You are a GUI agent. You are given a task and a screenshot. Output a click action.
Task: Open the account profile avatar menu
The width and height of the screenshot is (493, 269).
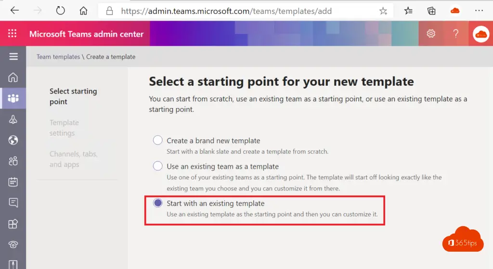pyautogui.click(x=481, y=34)
